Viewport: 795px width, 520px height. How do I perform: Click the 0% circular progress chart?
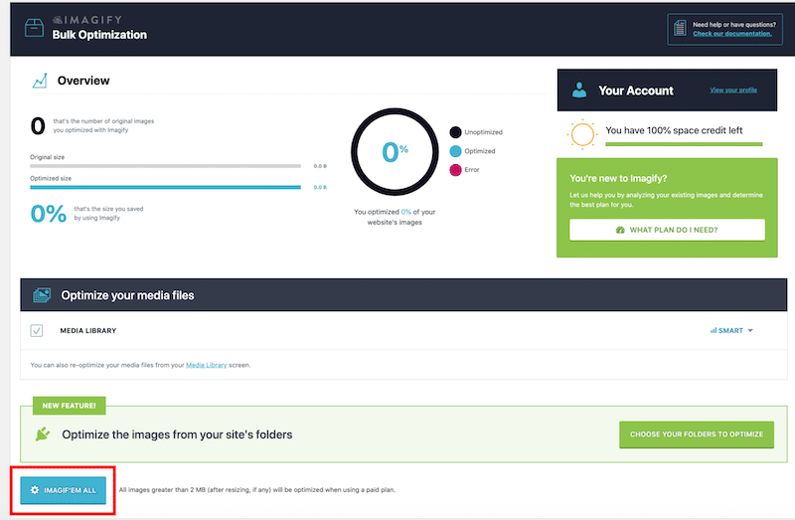click(x=395, y=152)
